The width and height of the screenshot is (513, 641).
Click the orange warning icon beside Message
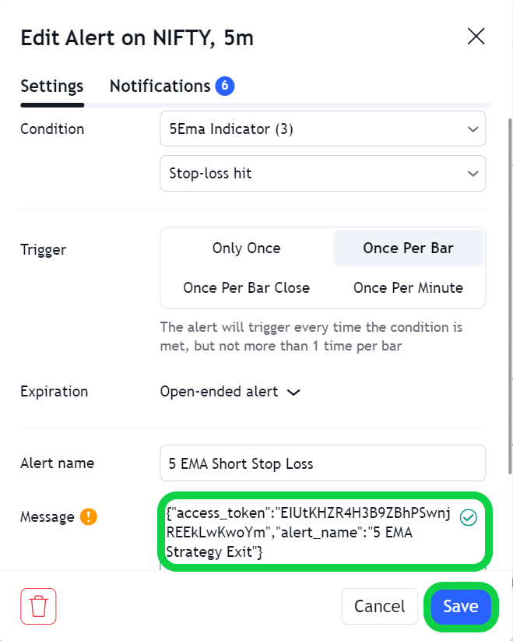[88, 516]
